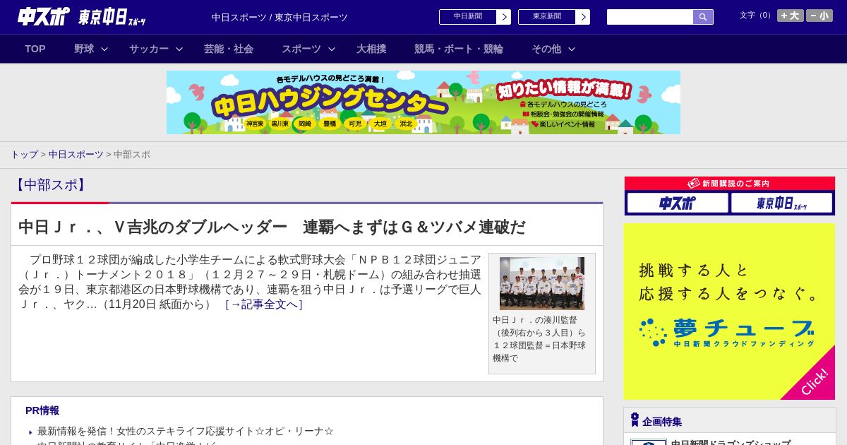This screenshot has height=445, width=847.
Task: Click the 中スポ logo in header
Action: click(x=44, y=16)
